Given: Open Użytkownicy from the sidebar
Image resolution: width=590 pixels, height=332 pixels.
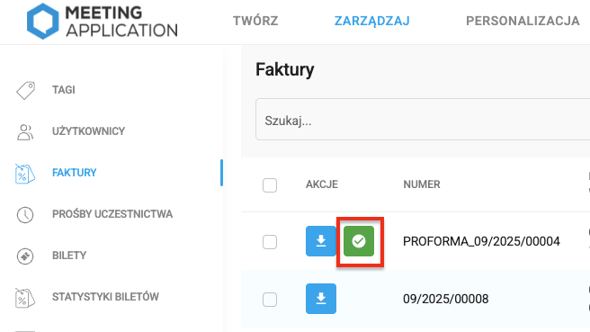Looking at the screenshot, I should [x=88, y=131].
